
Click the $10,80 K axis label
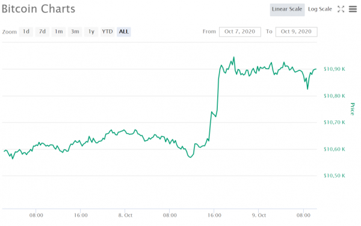click(x=335, y=96)
